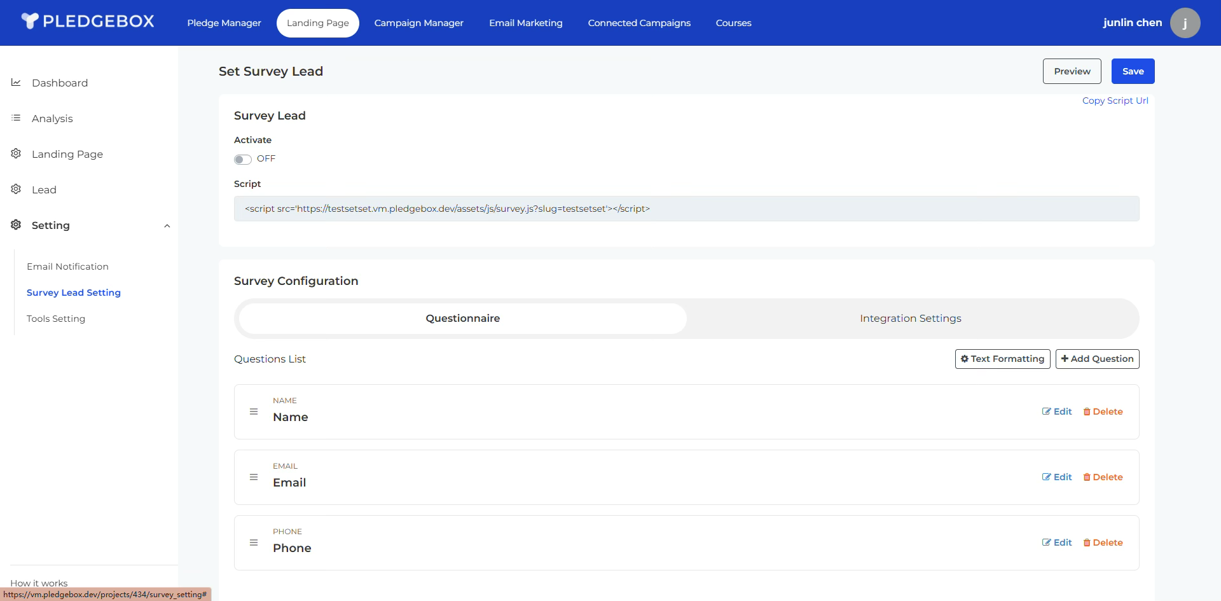Grab the drag handle for Name question
Screen dimensions: 1221x601
click(254, 411)
